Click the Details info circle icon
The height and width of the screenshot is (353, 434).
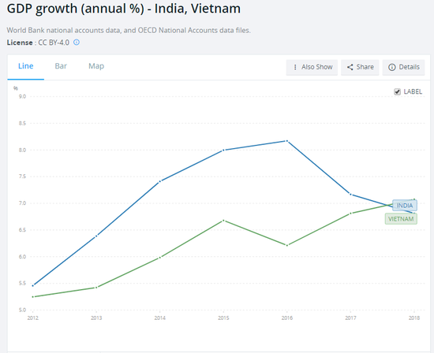pyautogui.click(x=391, y=67)
